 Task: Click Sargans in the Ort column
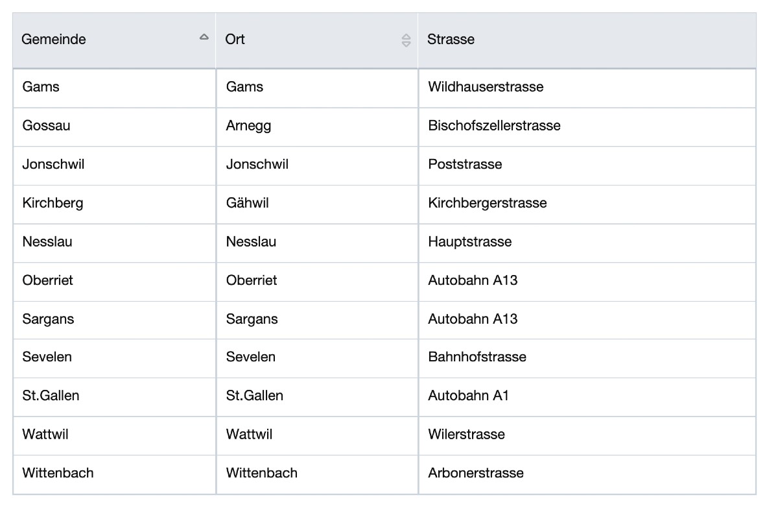(x=252, y=319)
